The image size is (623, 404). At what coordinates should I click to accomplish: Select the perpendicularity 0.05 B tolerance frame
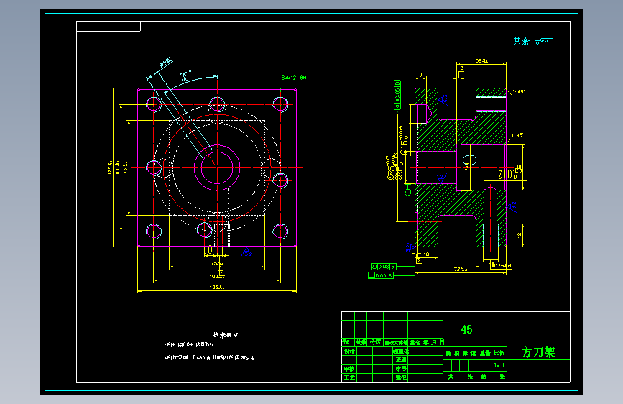(x=381, y=275)
